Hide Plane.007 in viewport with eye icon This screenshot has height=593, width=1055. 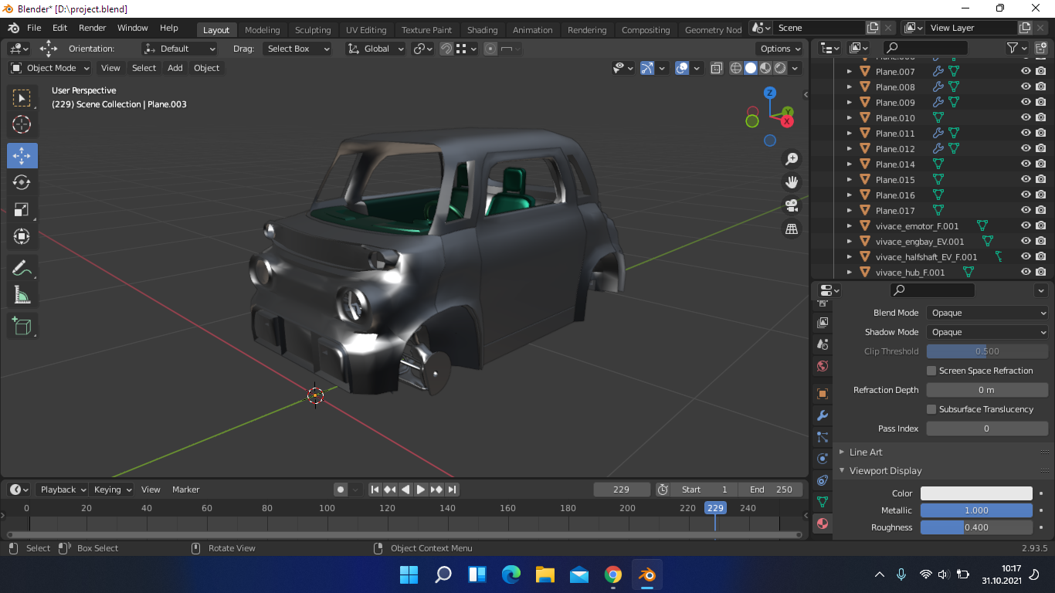coord(1026,71)
